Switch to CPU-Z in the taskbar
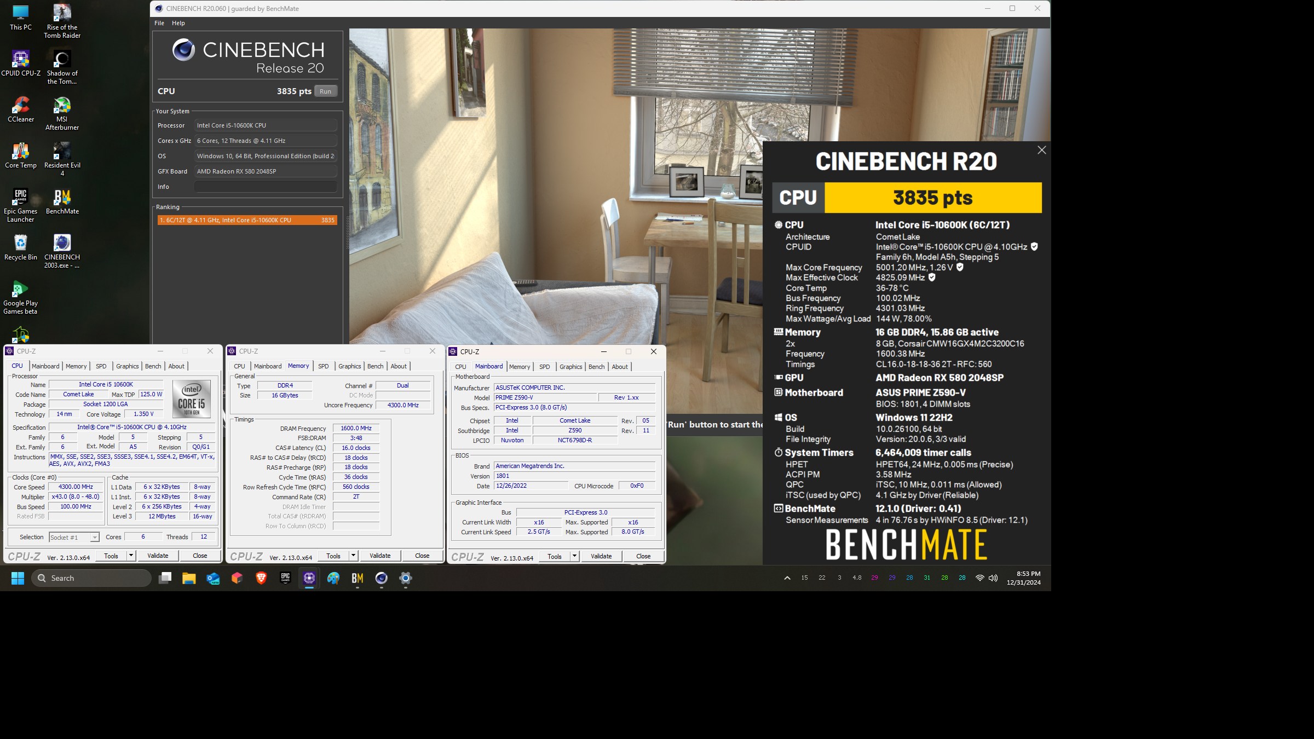 click(x=309, y=578)
